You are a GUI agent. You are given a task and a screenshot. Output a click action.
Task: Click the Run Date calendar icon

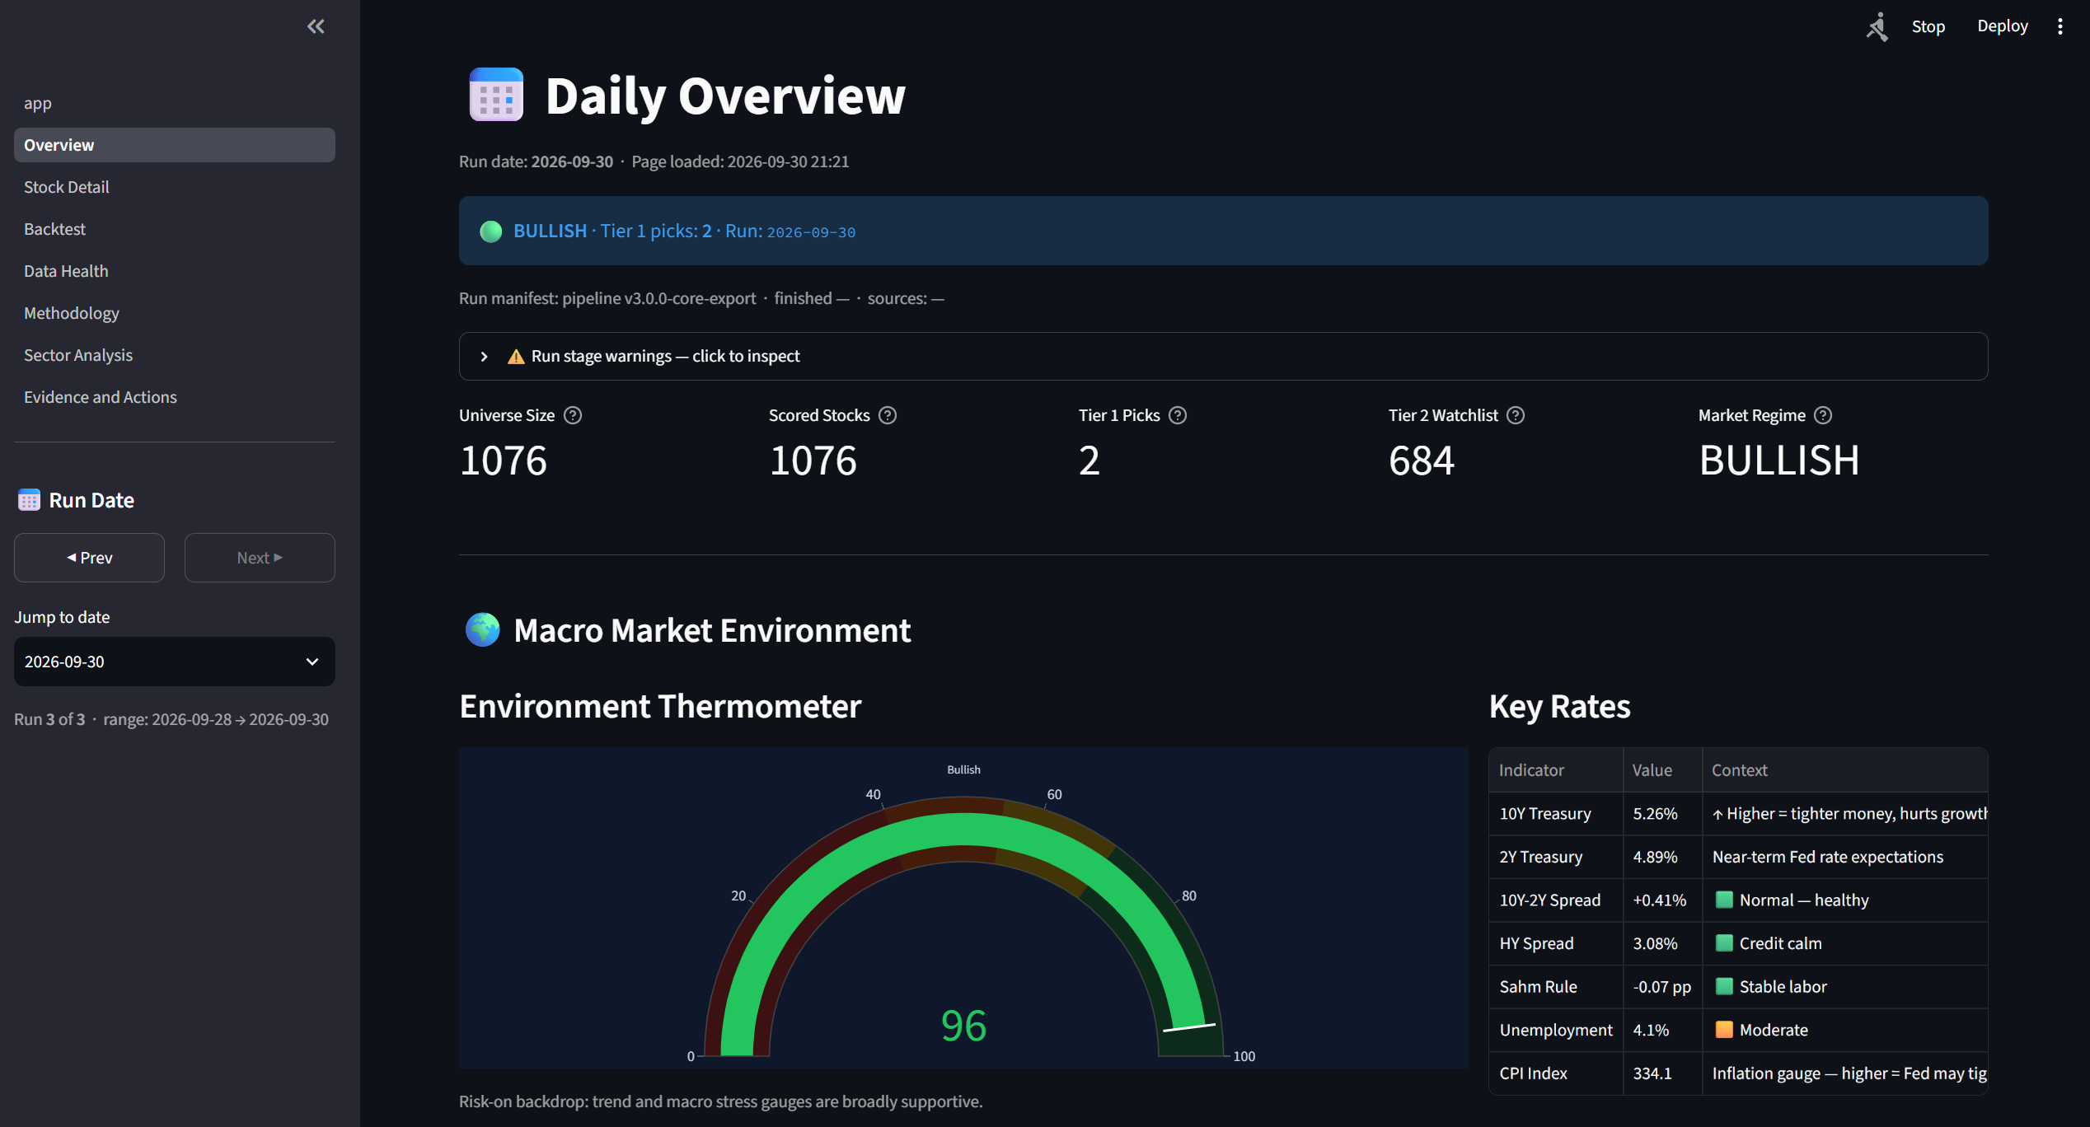(29, 500)
